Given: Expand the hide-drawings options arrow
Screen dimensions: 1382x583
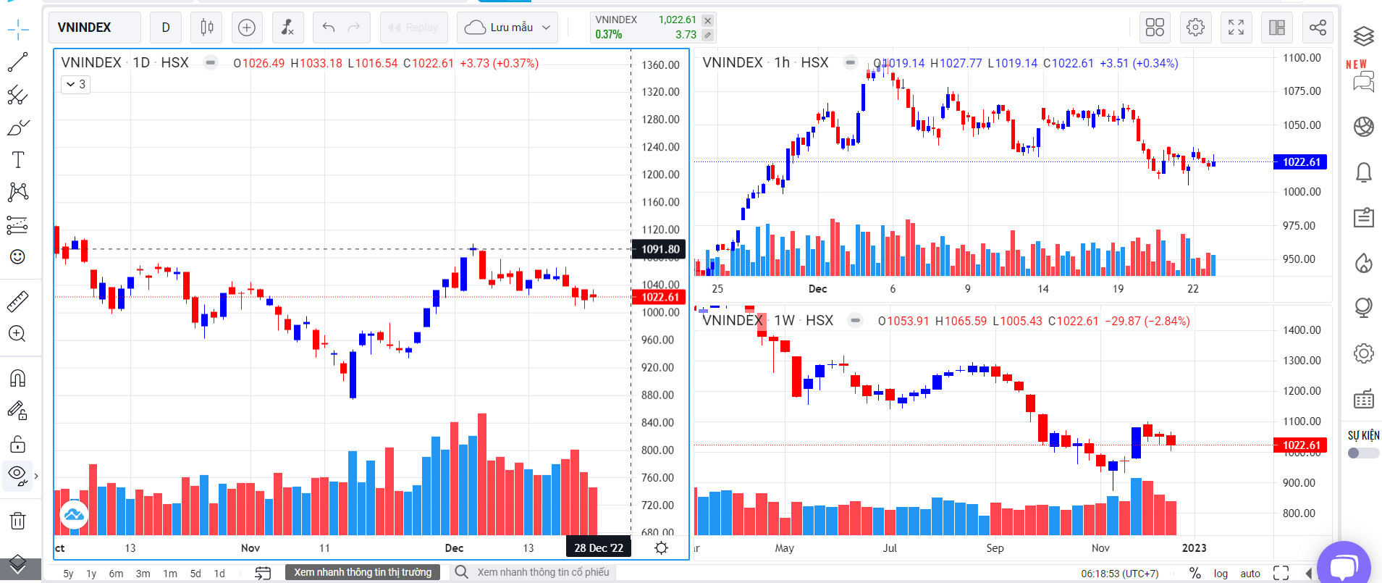Looking at the screenshot, I should point(36,476).
